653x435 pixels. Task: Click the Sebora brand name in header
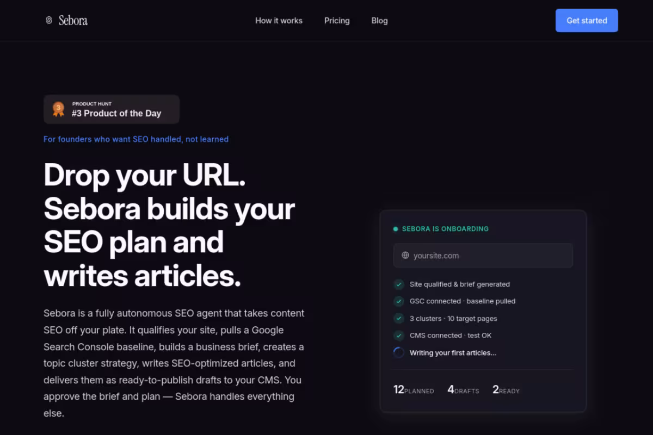tap(73, 20)
